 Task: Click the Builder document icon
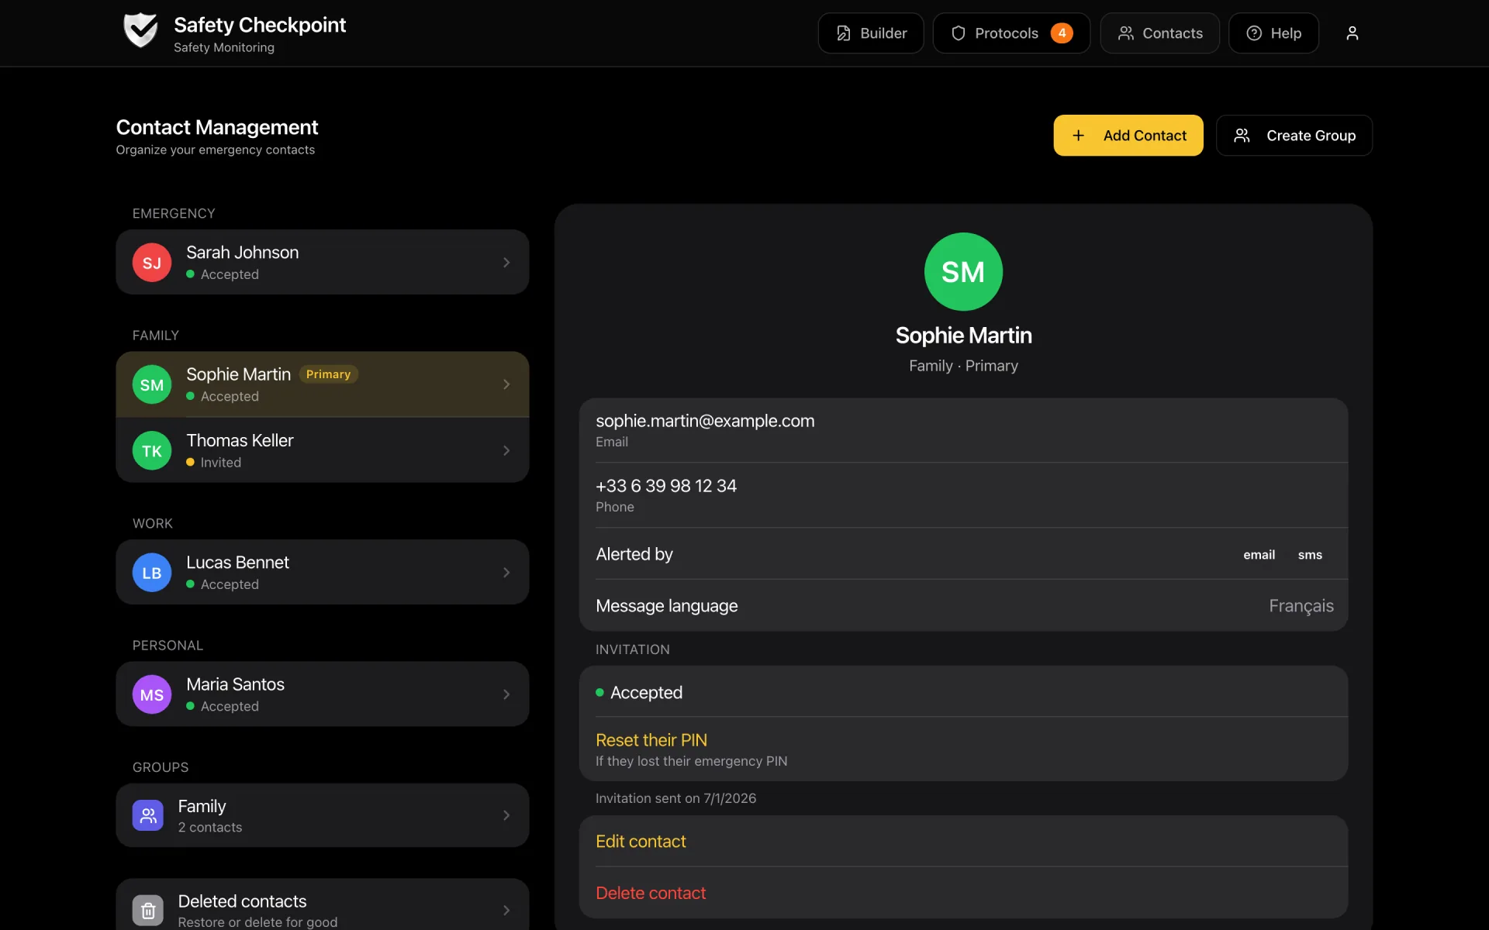pos(843,33)
